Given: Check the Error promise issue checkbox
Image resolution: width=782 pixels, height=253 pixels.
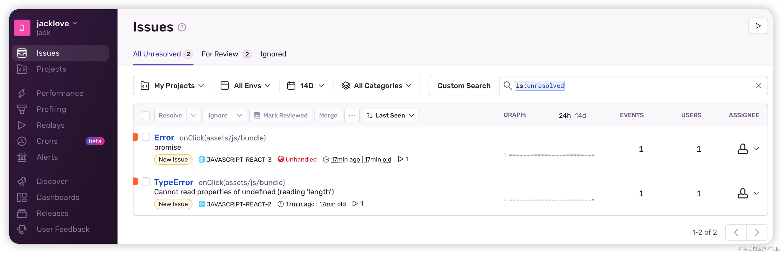Looking at the screenshot, I should tap(146, 137).
